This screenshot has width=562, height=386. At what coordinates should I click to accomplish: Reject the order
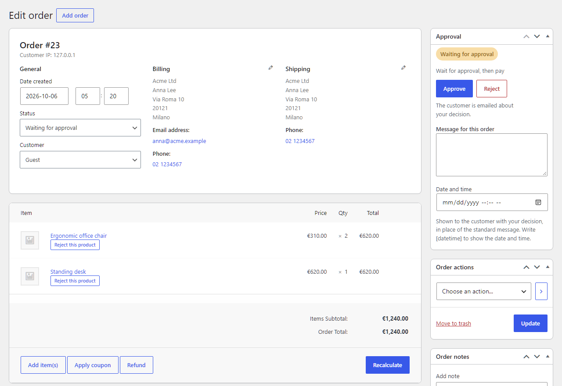pyautogui.click(x=492, y=89)
